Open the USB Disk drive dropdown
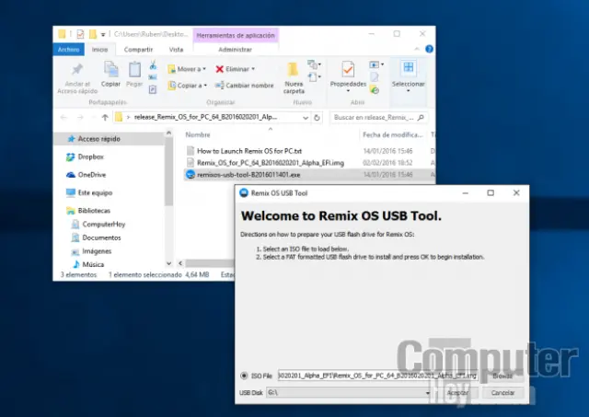This screenshot has height=417, width=589. (x=429, y=392)
